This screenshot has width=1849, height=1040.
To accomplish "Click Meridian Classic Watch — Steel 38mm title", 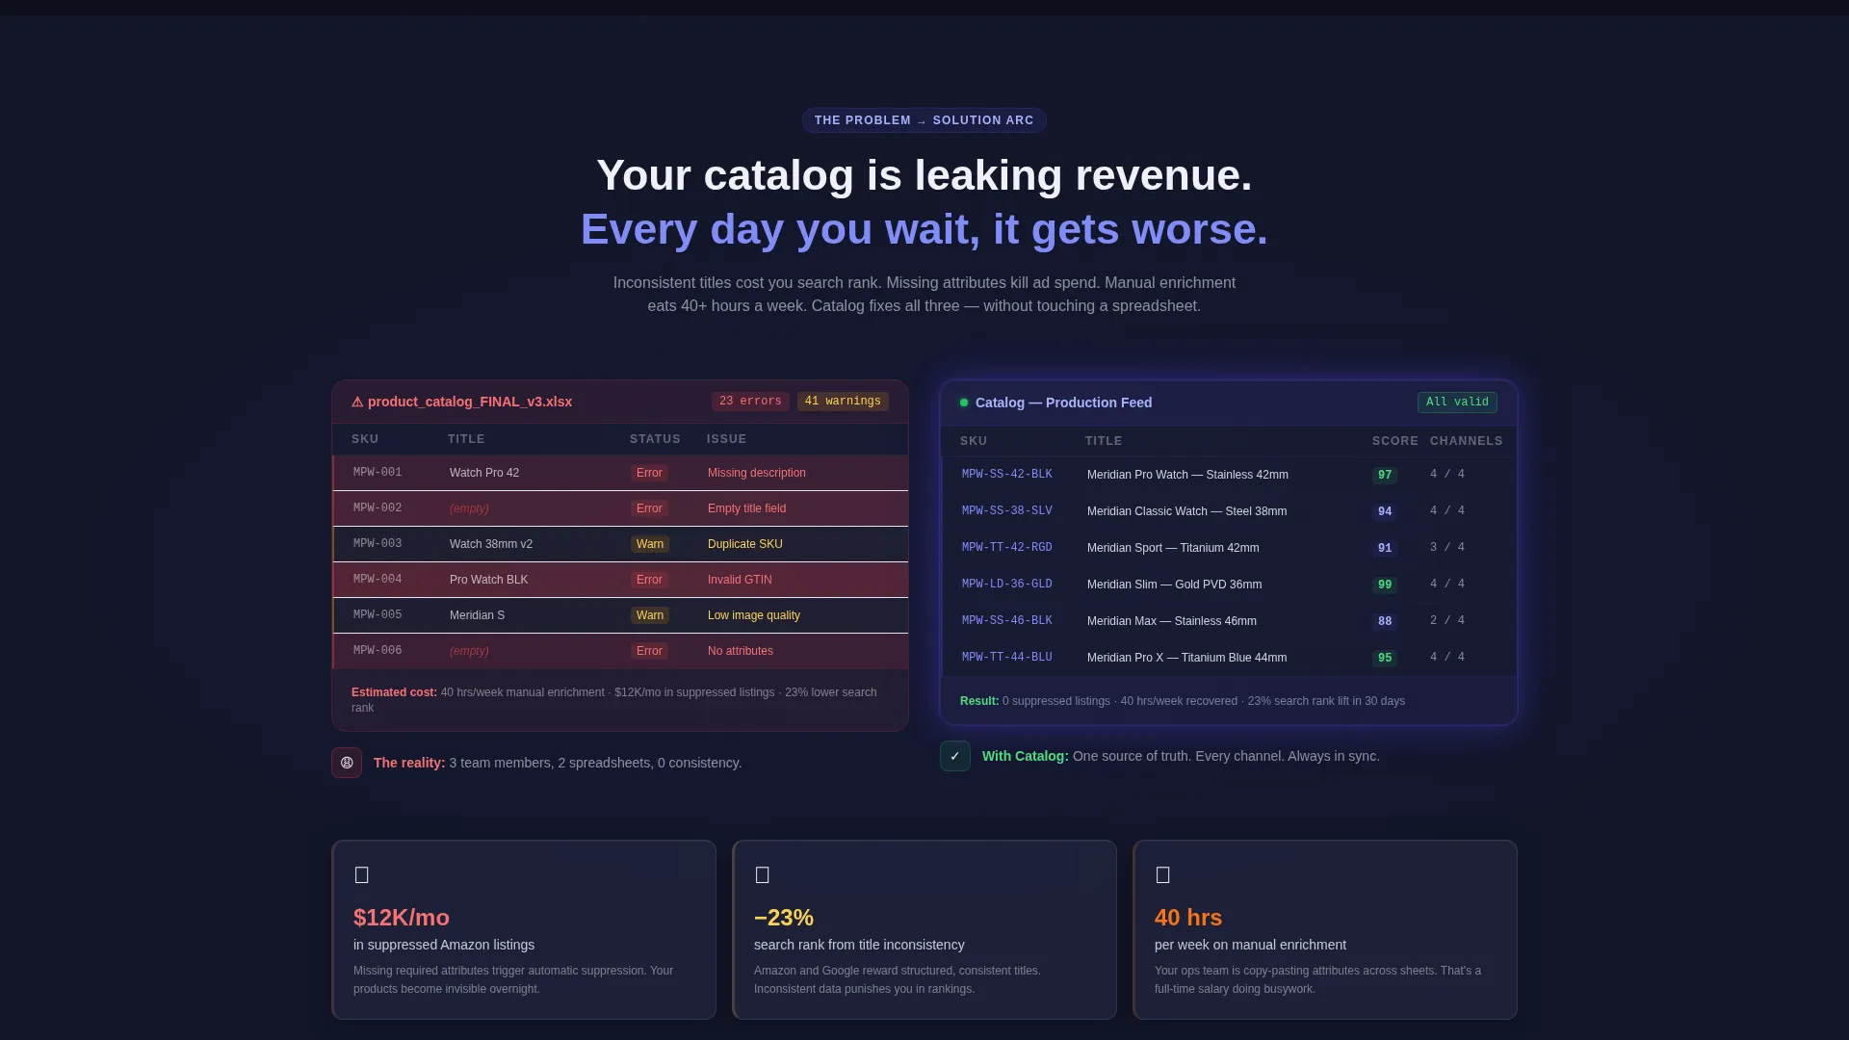I will pos(1186,511).
